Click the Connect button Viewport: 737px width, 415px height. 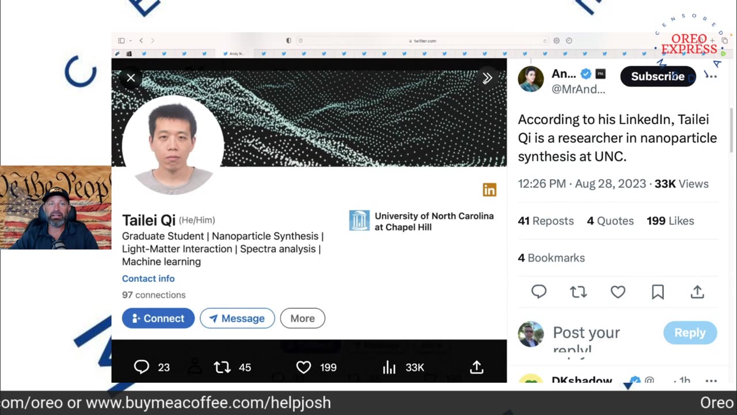(158, 318)
